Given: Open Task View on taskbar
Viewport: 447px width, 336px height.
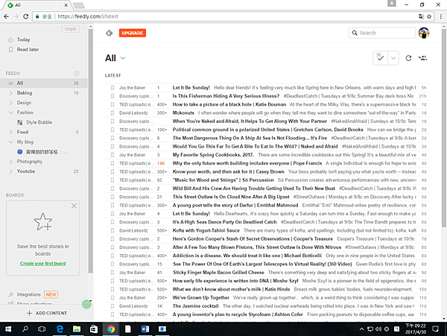Looking at the screenshot, I should point(42,329).
